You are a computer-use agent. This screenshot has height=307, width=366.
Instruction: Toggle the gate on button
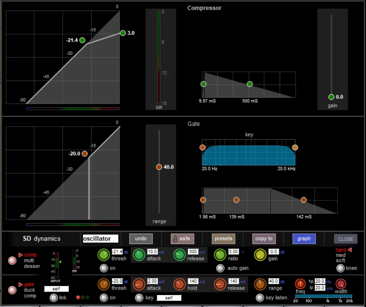click(104, 298)
